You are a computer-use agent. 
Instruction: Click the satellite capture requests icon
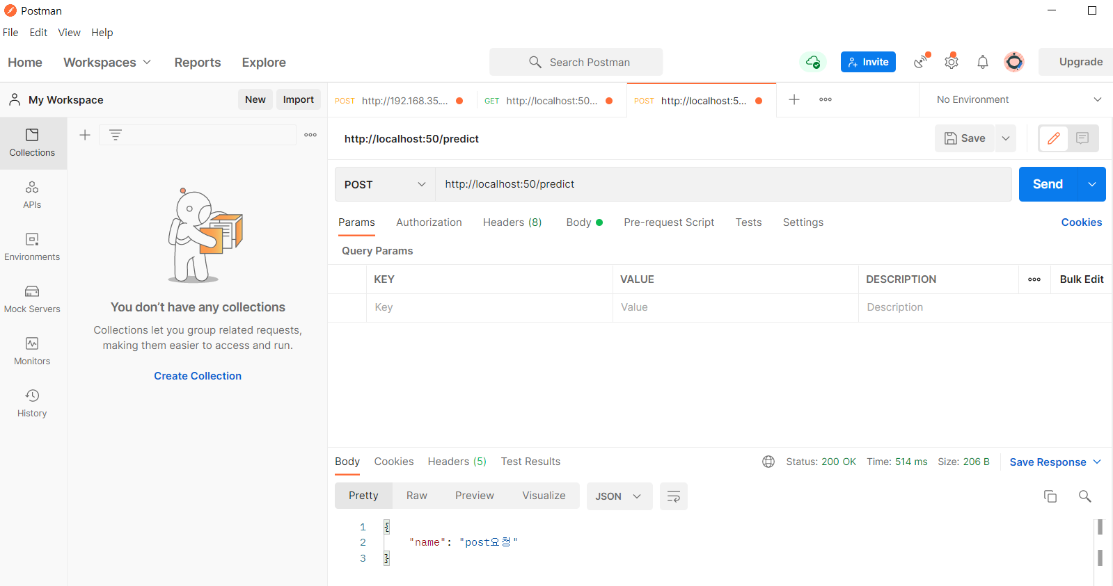point(922,61)
